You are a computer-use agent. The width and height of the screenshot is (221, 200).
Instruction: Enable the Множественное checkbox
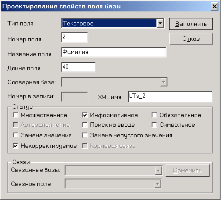tap(15, 115)
